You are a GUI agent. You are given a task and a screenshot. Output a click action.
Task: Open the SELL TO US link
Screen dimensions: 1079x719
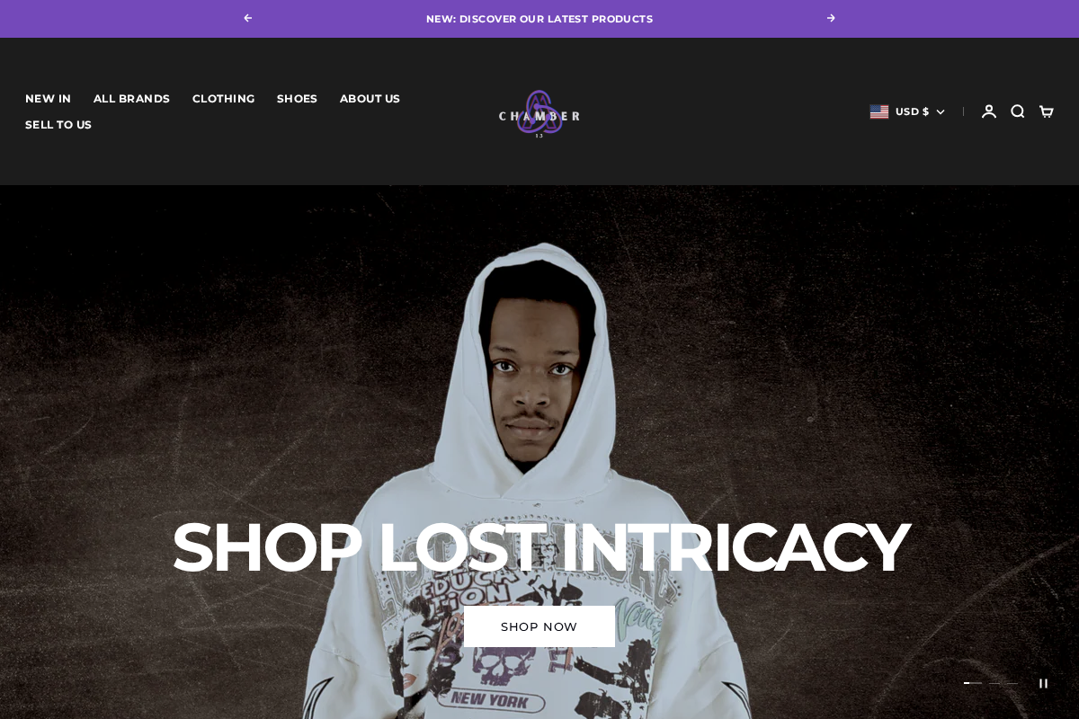pyautogui.click(x=58, y=125)
